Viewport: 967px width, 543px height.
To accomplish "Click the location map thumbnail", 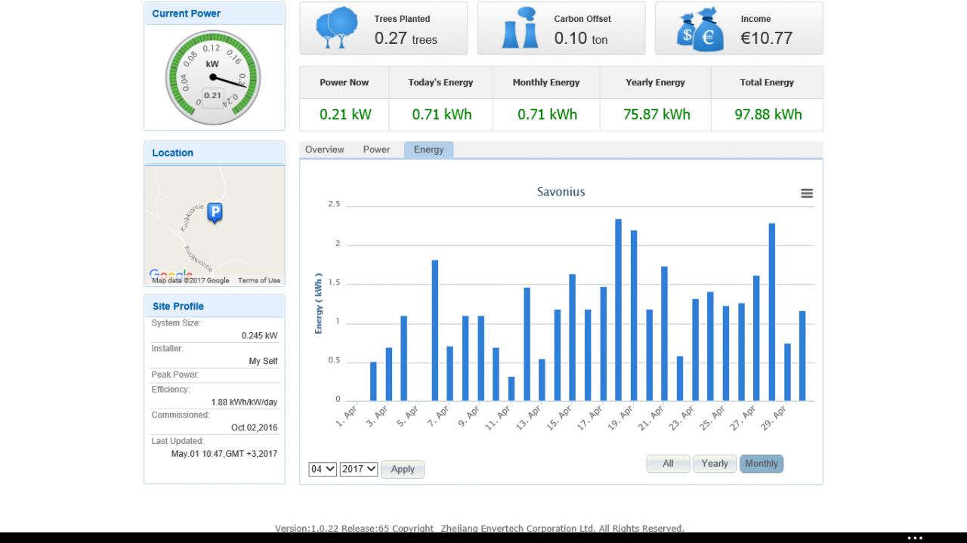I will click(215, 226).
